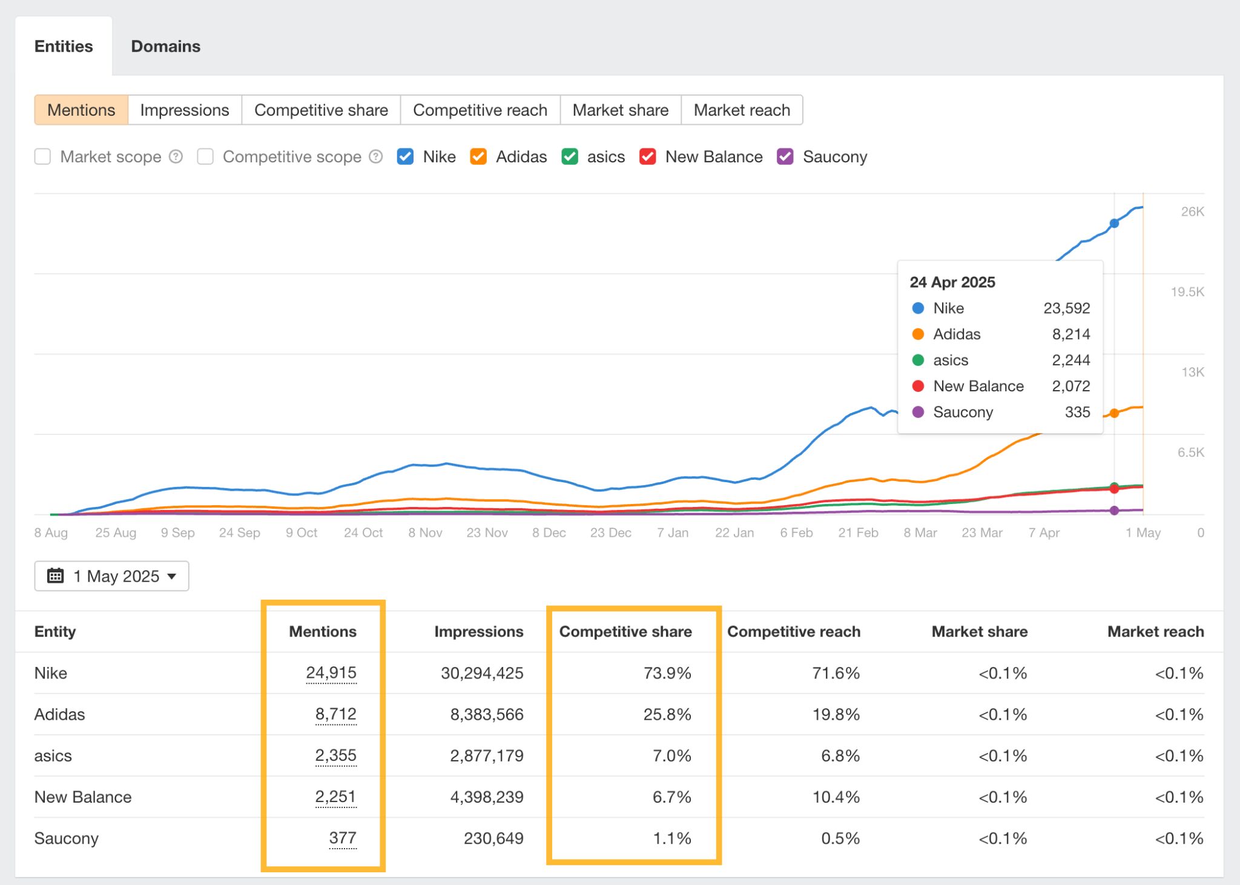
Task: Open Saucony's 377 mentions link
Action: click(342, 838)
